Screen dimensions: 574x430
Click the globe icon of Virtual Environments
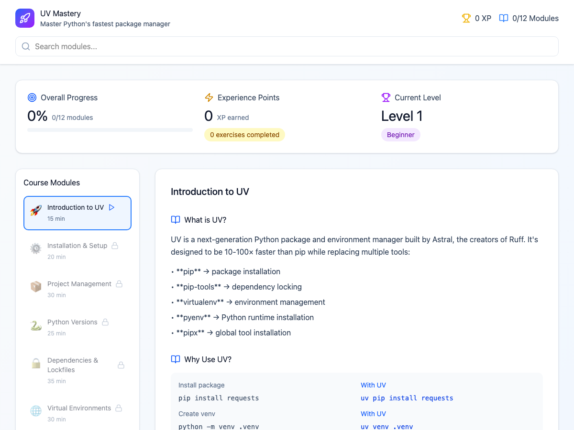36,411
